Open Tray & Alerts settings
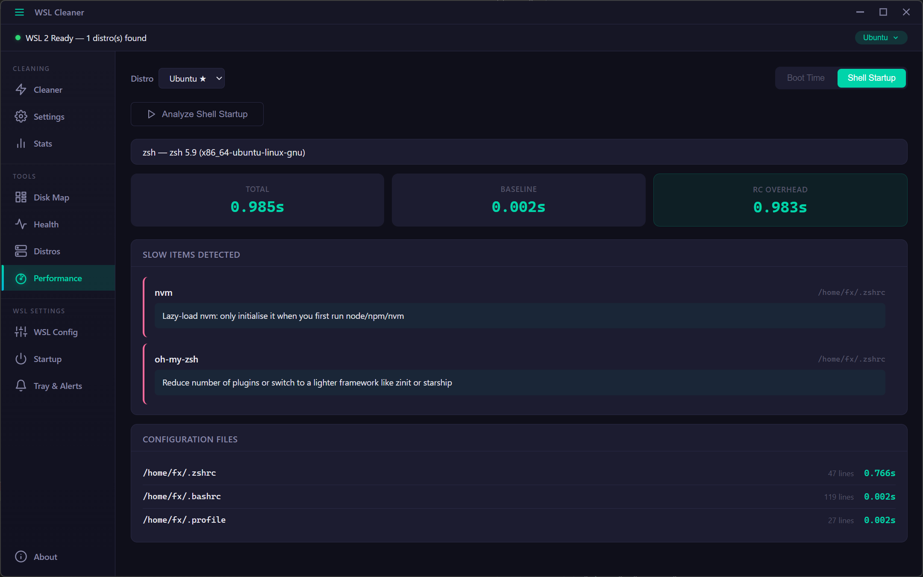 [58, 386]
